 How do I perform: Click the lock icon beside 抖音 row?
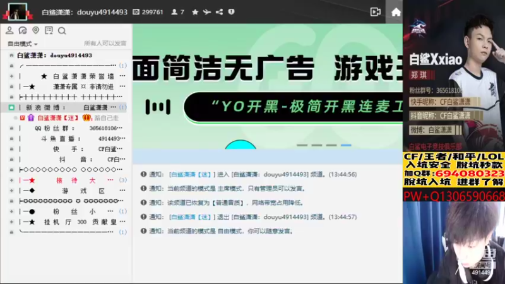[x=11, y=160]
